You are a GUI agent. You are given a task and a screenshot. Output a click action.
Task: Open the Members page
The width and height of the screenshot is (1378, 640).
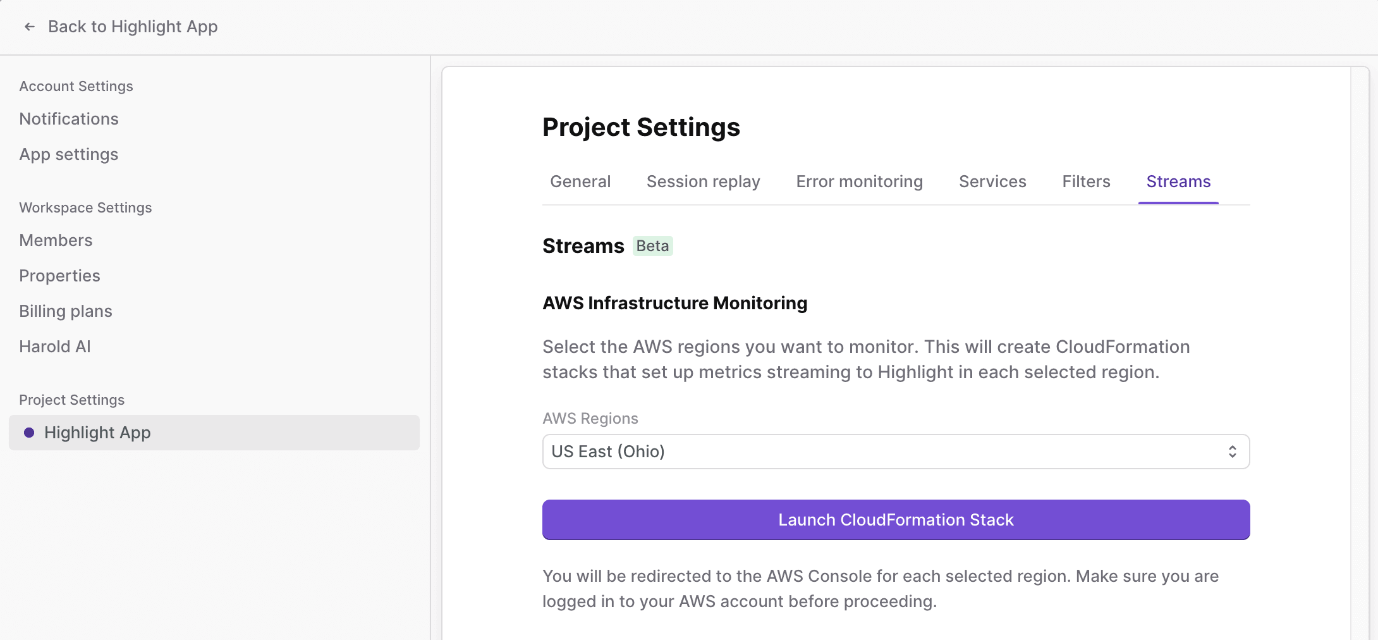tap(56, 240)
